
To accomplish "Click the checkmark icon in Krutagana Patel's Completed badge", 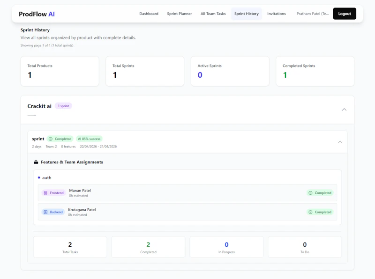I will pyautogui.click(x=310, y=212).
